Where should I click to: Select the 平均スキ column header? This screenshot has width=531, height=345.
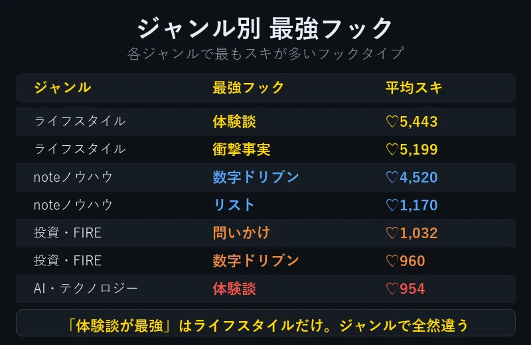point(414,88)
